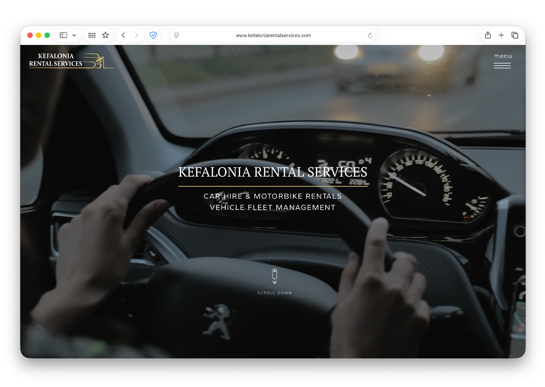Open the forward navigation history arrow
The height and width of the screenshot is (387, 545).
tap(137, 35)
